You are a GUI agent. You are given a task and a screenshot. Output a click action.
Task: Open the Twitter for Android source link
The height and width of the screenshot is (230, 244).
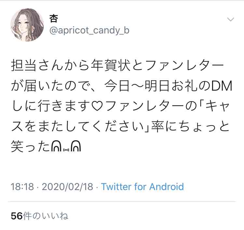(x=142, y=187)
